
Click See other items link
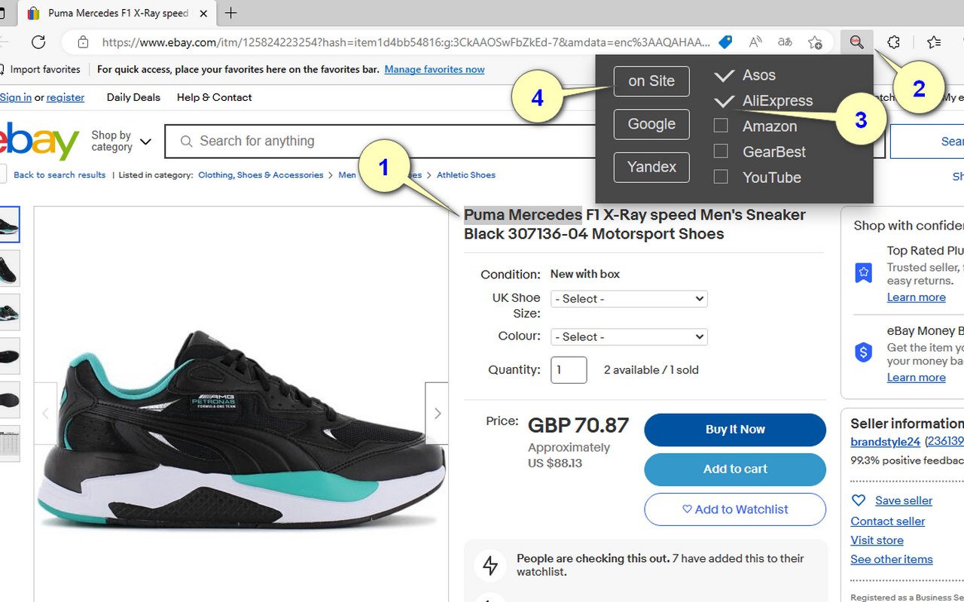coord(892,559)
